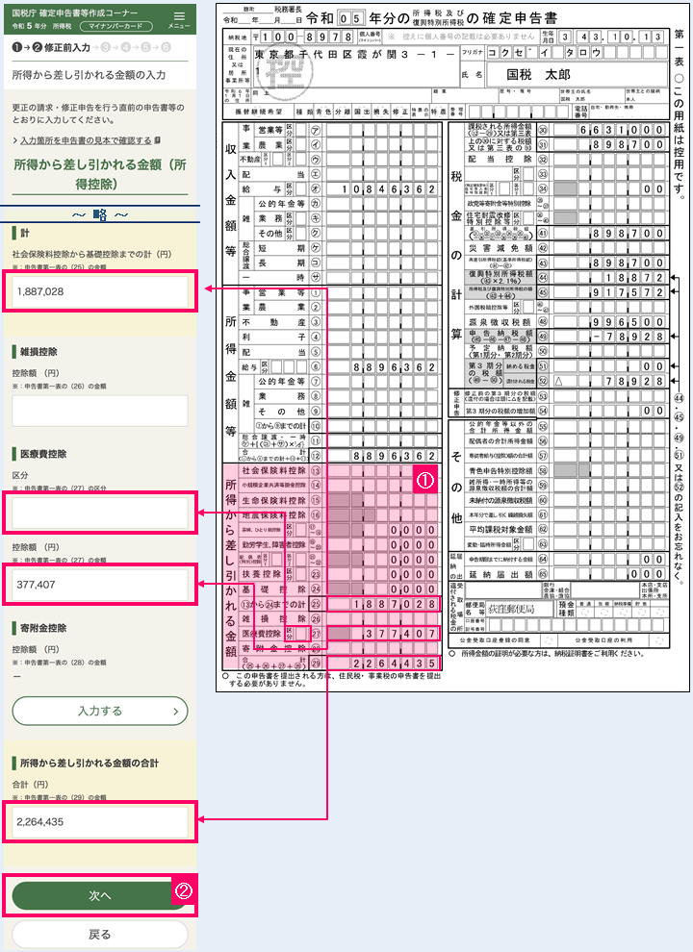The width and height of the screenshot is (693, 952).
Task: Click 復興特別所得税額 amount 18872
Action: [634, 278]
